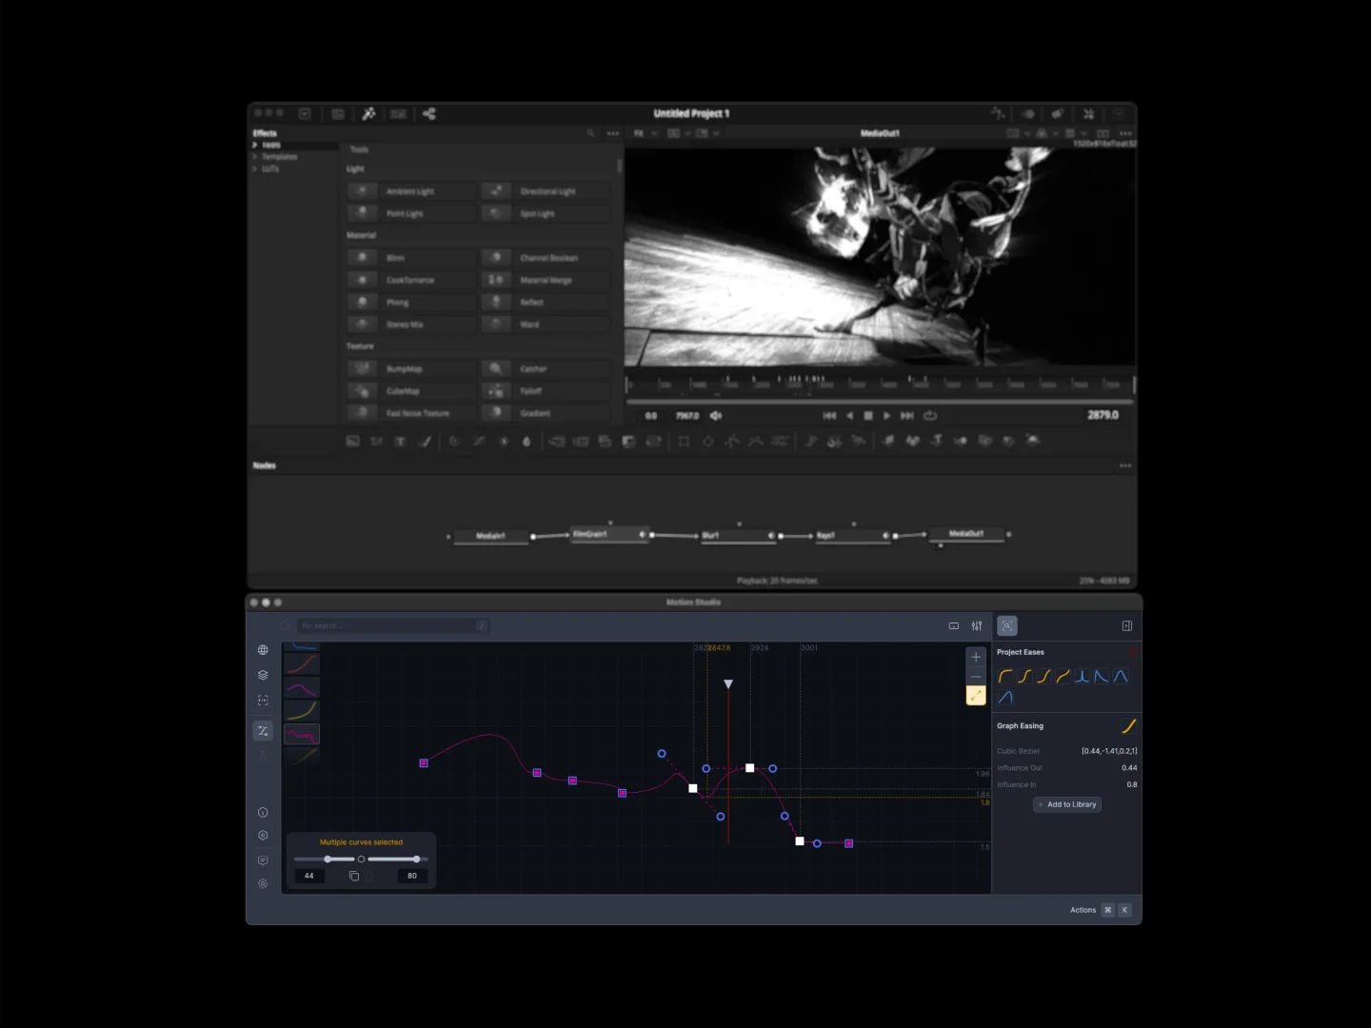Click the globe icon in Motion Studio sidebar

click(263, 650)
